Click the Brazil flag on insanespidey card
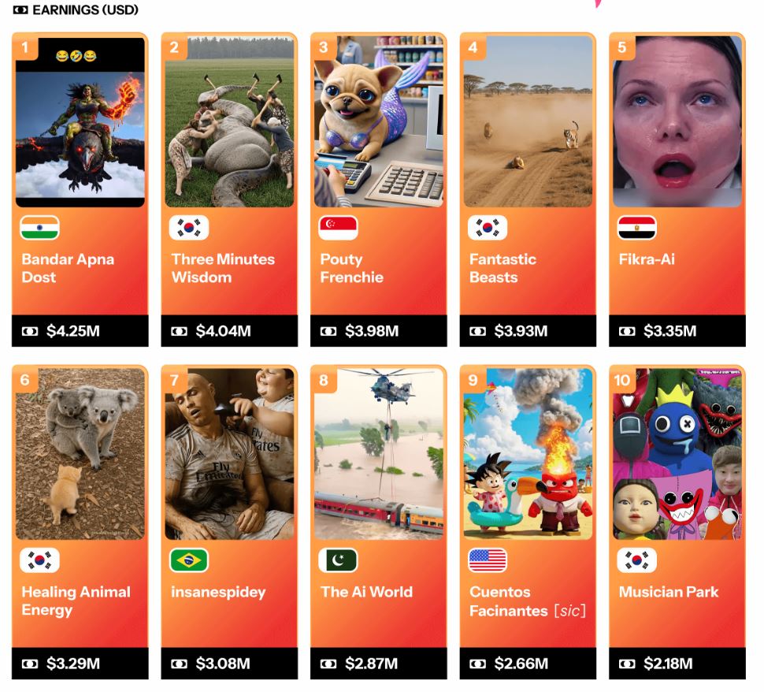This screenshot has height=692, width=764. (x=189, y=560)
